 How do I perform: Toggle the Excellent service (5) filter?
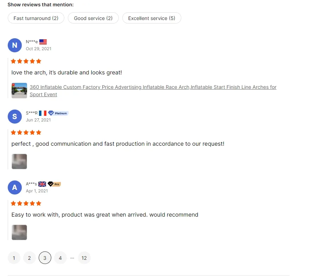pyautogui.click(x=151, y=18)
